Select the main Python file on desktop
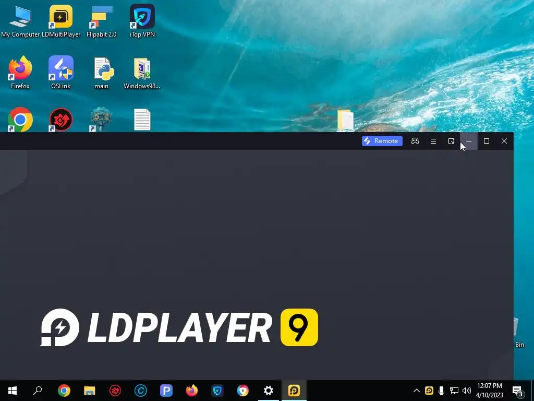The image size is (534, 401). (102, 73)
